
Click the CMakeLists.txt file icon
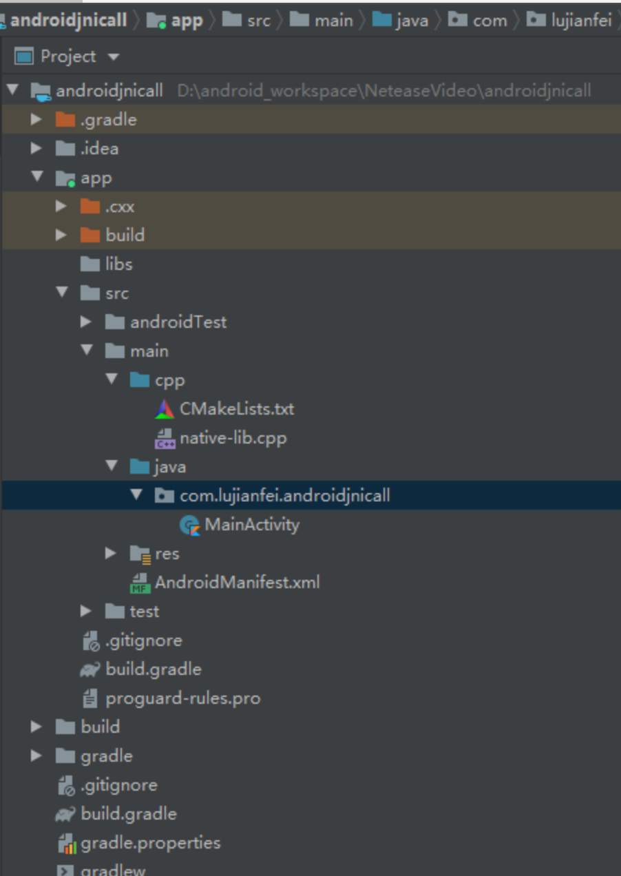click(x=165, y=409)
